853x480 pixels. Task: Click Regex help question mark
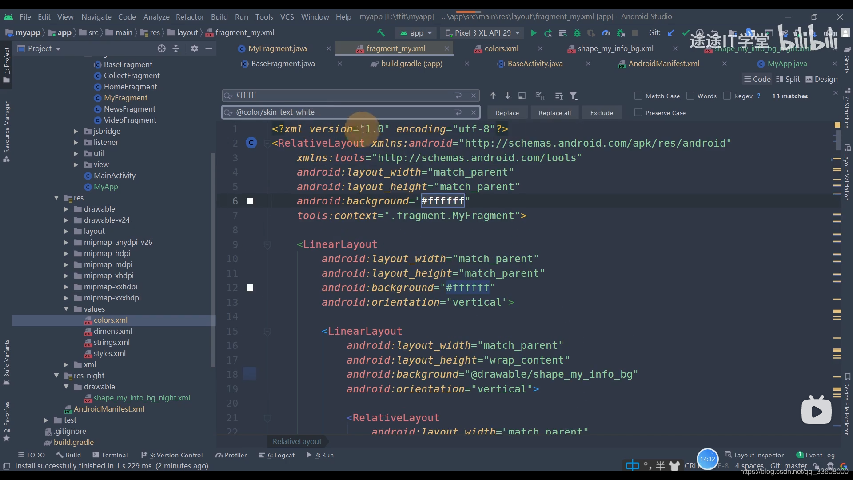(x=759, y=96)
